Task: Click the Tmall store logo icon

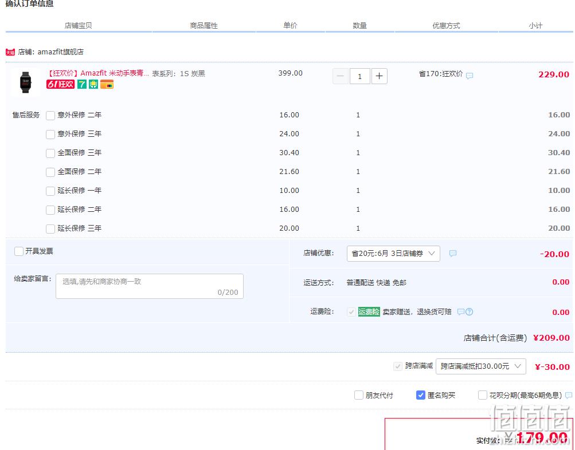Action: pos(10,52)
